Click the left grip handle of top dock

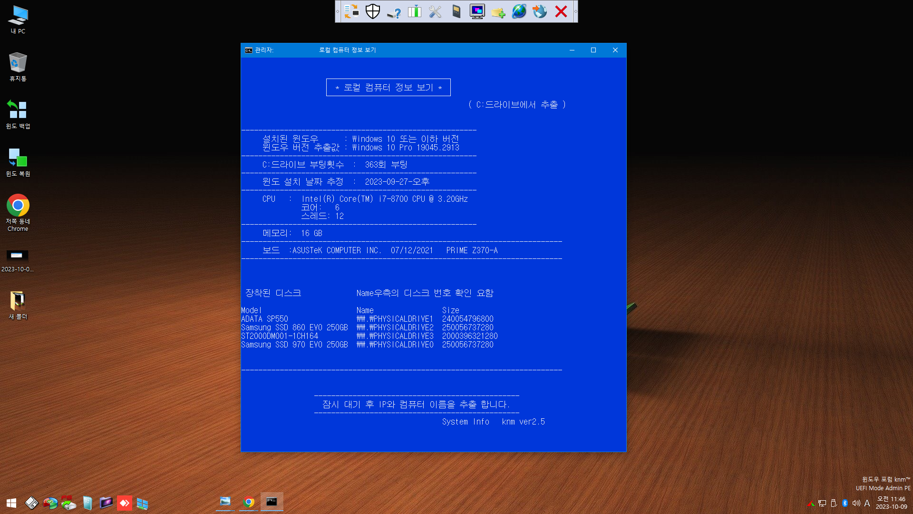pos(338,11)
